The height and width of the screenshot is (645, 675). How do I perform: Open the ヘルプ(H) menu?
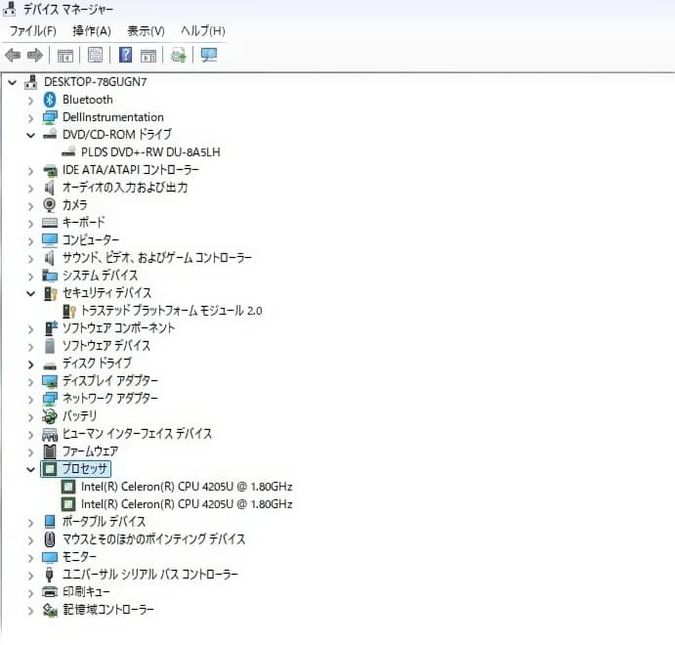point(203,31)
